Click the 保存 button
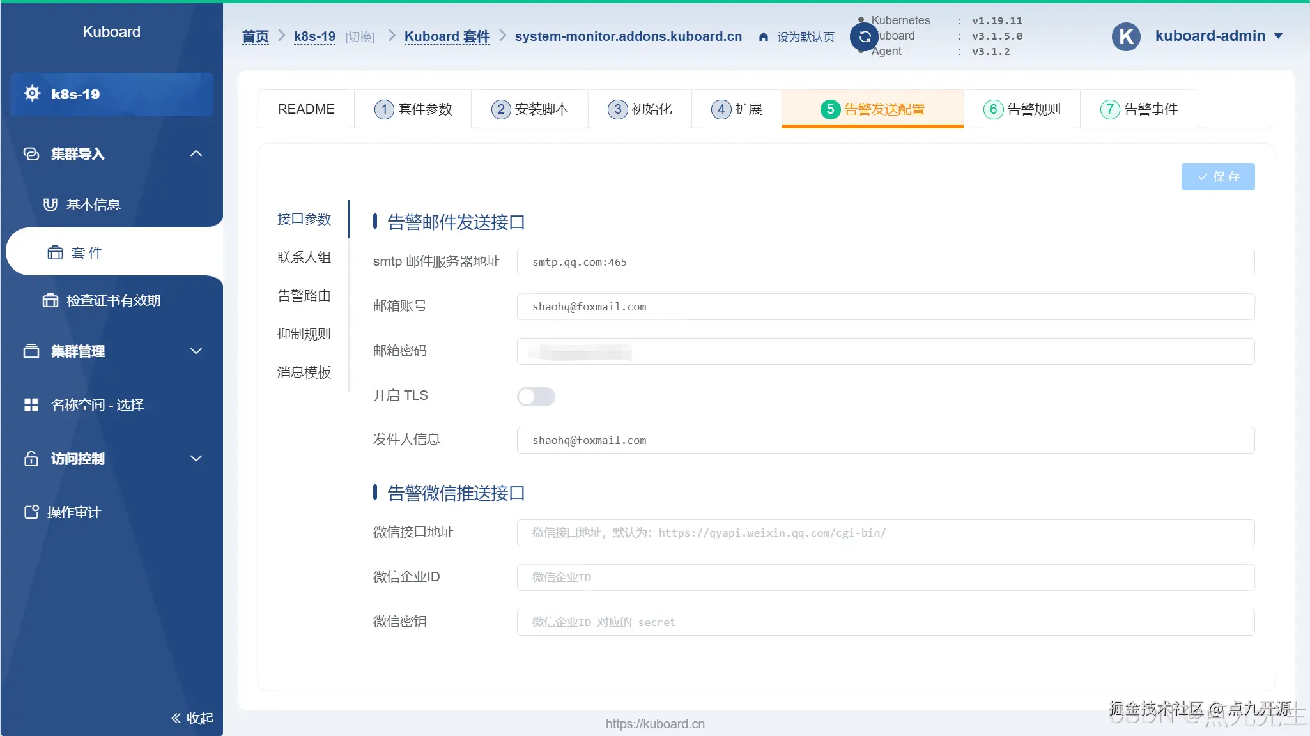 1217,176
